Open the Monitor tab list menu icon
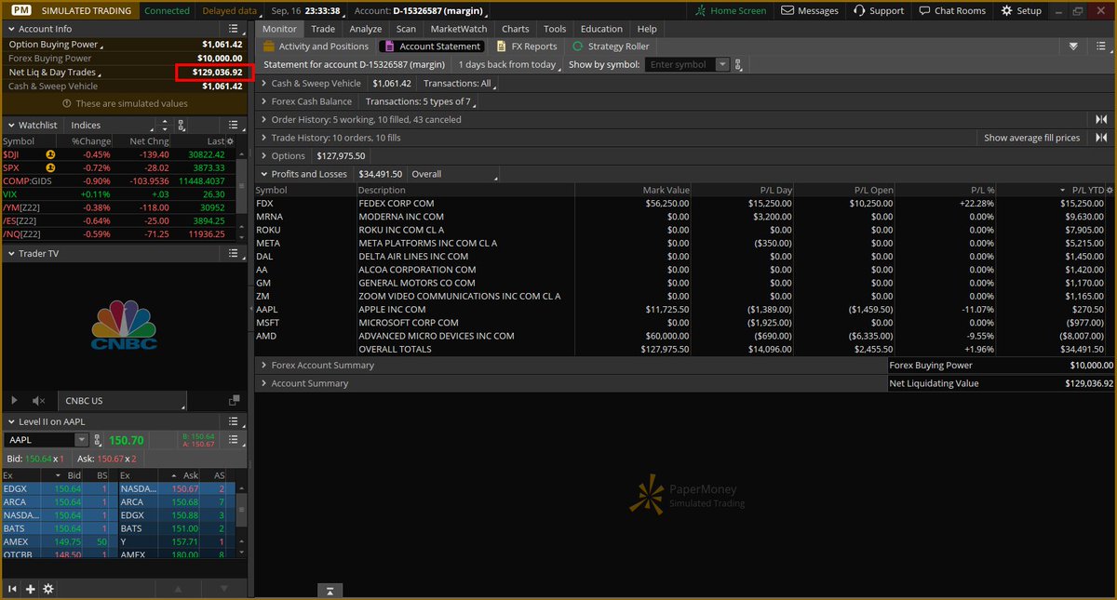 1101,46
